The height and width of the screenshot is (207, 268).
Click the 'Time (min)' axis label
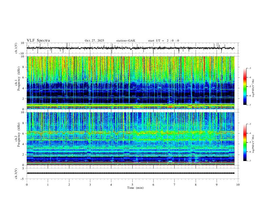click(135, 188)
